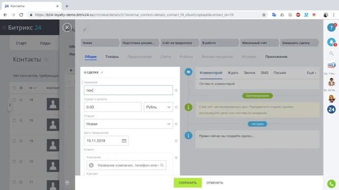Go back in browser history
Image resolution: width=339 pixels, height=190 pixels.
[5, 15]
